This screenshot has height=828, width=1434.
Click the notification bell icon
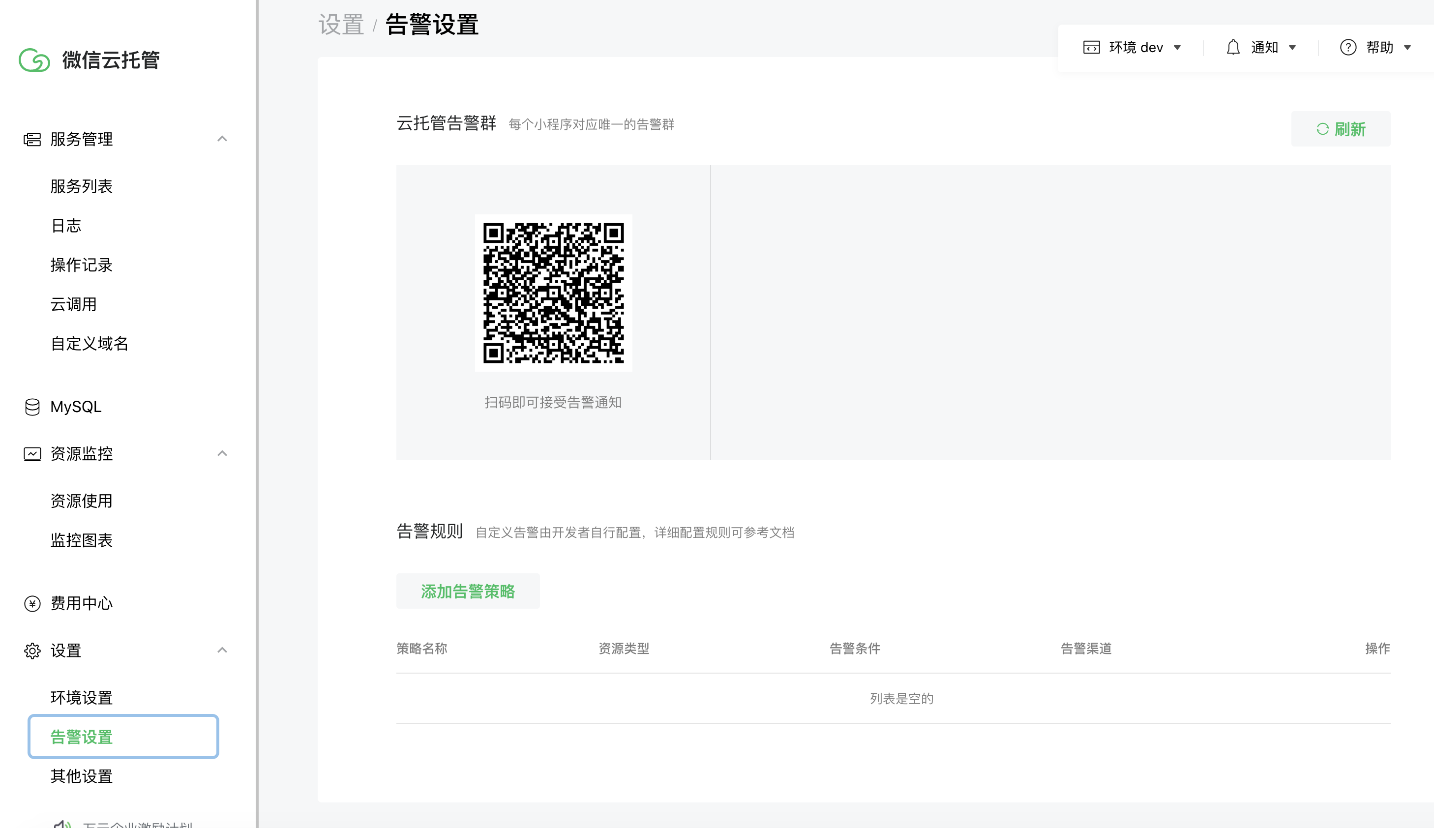tap(1233, 47)
